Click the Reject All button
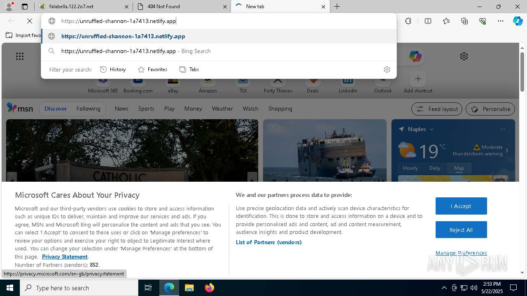The height and width of the screenshot is (296, 527). pos(461,230)
